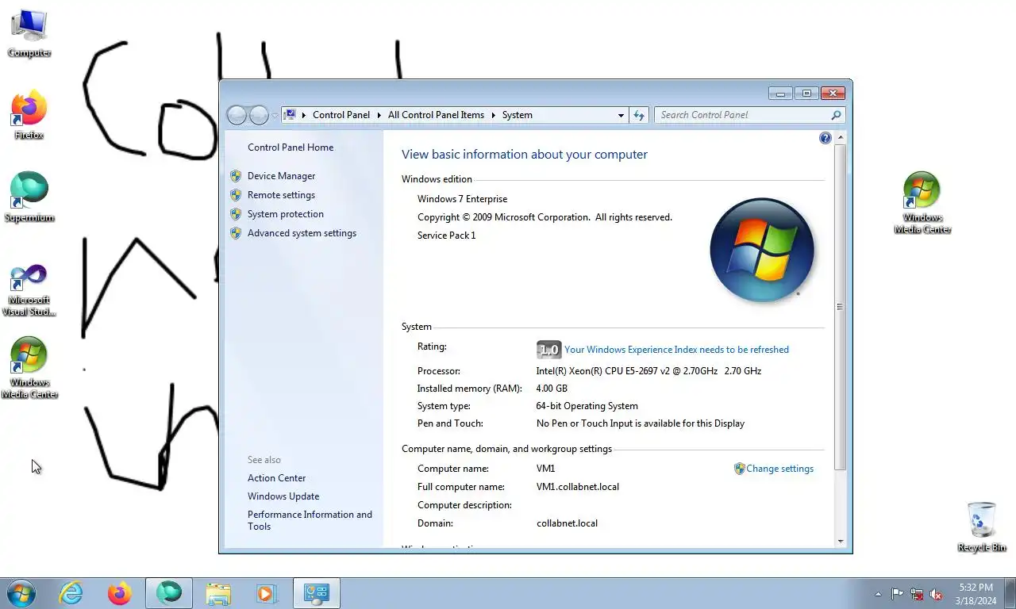This screenshot has width=1016, height=609.
Task: Open Windows Update link
Action: 283,496
